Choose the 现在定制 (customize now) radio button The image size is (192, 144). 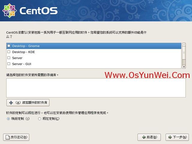[39, 119]
